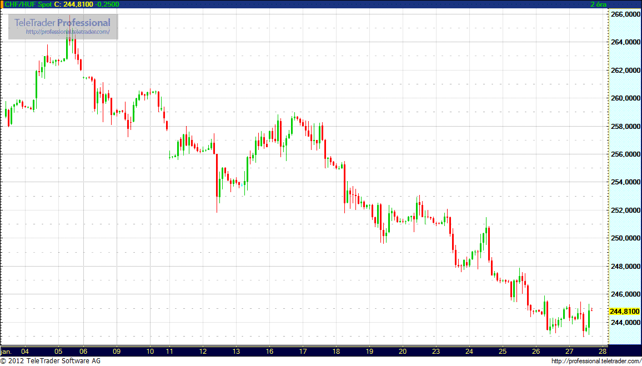Screen dimensions: 642x366
Task: Click the 27 date label on time axis
Action: click(x=569, y=351)
